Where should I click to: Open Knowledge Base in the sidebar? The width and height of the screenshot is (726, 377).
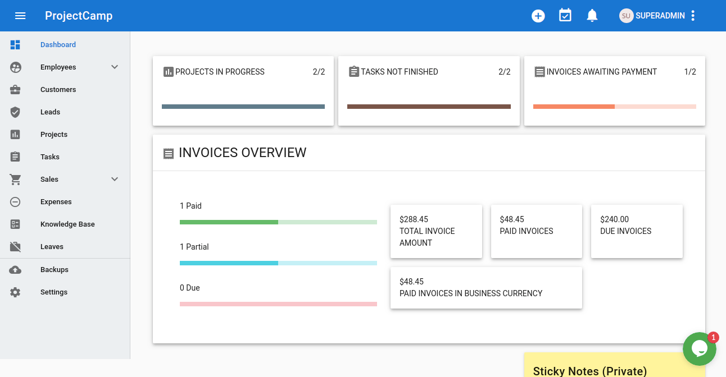tap(67, 224)
